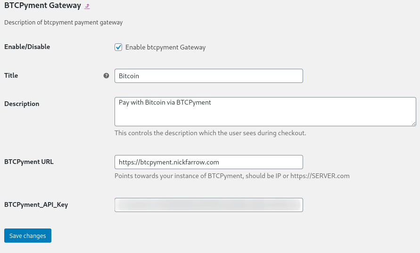Grab the Description textarea resize handle
The image size is (420, 253).
(x=413, y=123)
